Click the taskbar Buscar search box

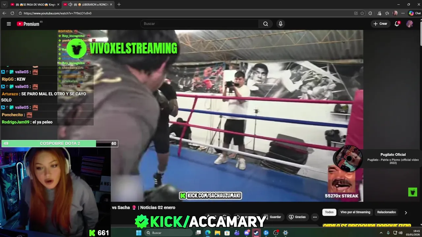pyautogui.click(x=169, y=233)
